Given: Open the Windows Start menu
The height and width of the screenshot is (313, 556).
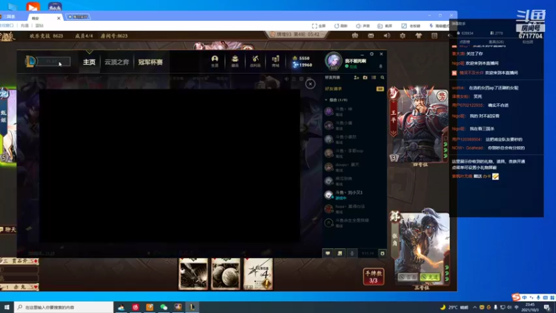Looking at the screenshot, I should [x=7, y=307].
